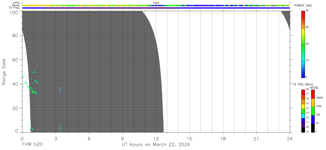Image resolution: width=326 pixels, height=150 pixels.
Task: Click the CPID row label
Action: coord(16,3)
